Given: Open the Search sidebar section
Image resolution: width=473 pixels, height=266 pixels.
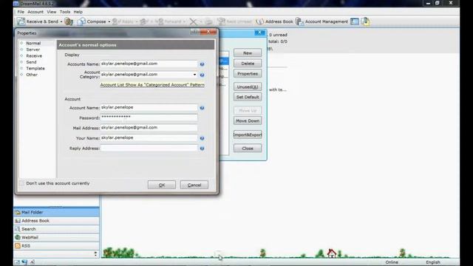Looking at the screenshot, I should [x=56, y=229].
